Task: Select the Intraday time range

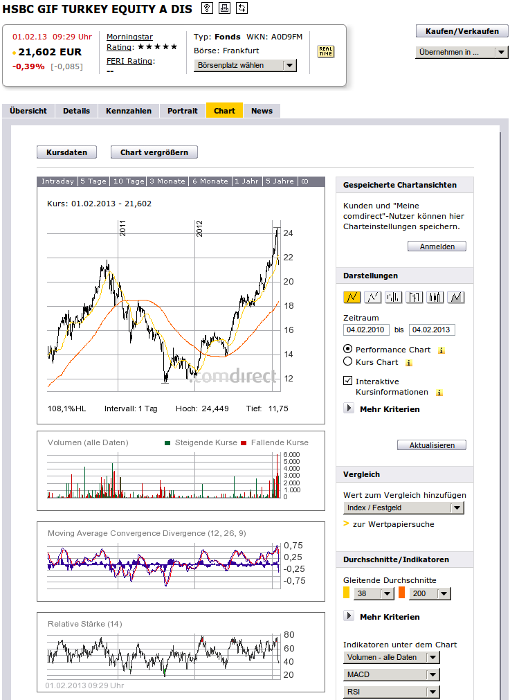Action: 57,181
